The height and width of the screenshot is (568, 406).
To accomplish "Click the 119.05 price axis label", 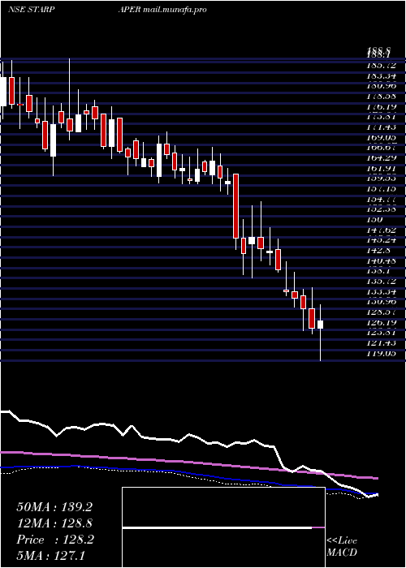I will tap(382, 353).
